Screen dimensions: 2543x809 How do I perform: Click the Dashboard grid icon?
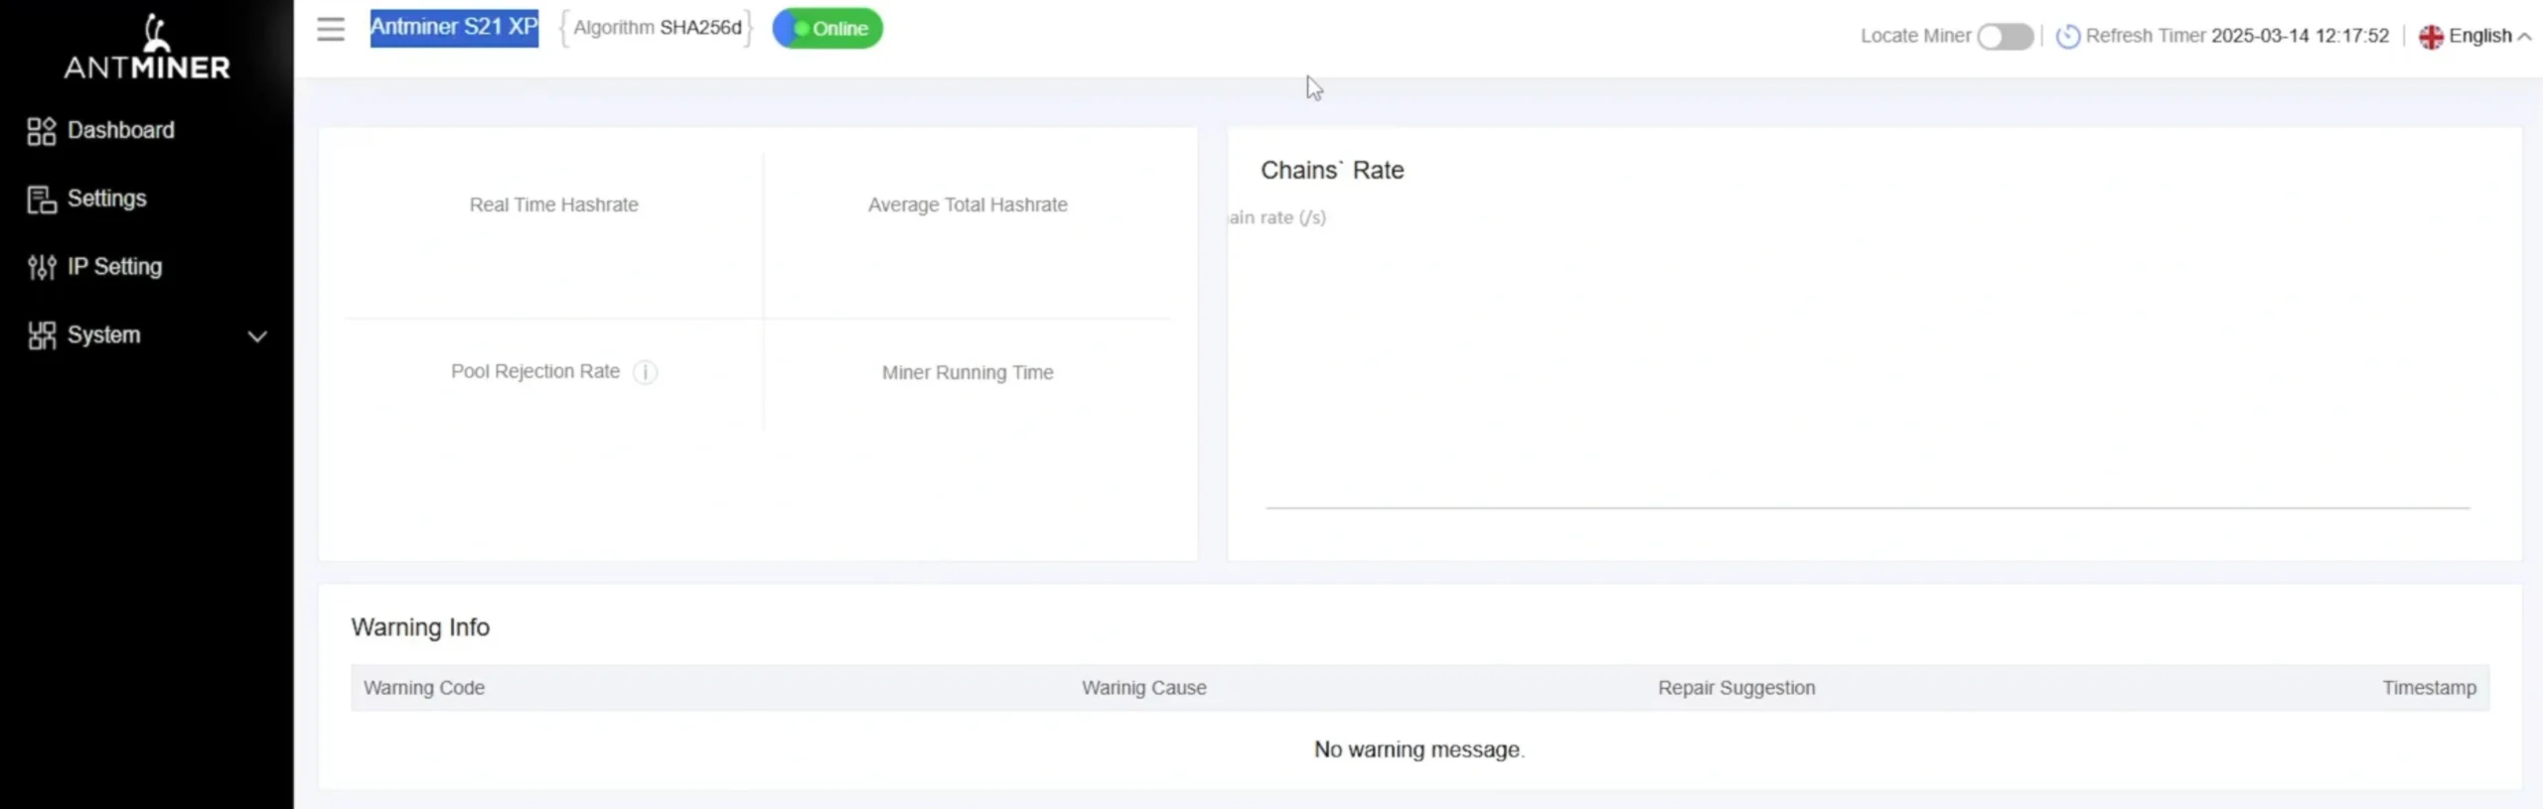pyautogui.click(x=42, y=131)
